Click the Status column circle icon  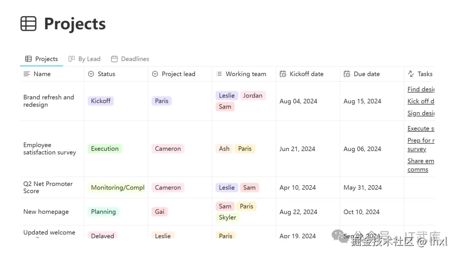coord(91,74)
